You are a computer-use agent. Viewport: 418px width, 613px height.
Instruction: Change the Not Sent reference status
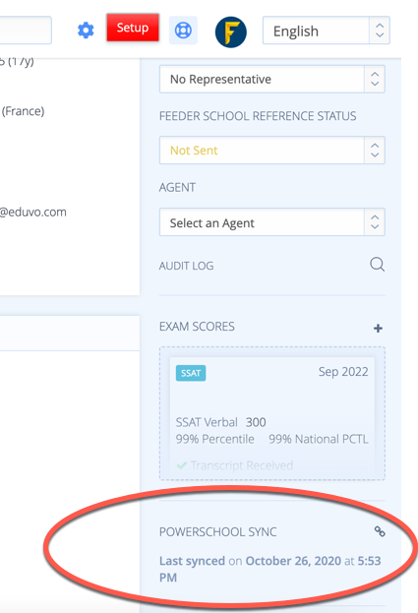point(272,151)
